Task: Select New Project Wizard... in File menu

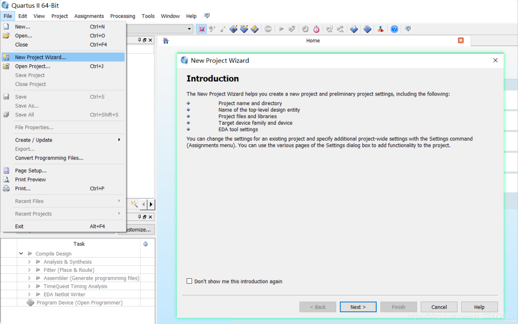Action: (x=63, y=57)
